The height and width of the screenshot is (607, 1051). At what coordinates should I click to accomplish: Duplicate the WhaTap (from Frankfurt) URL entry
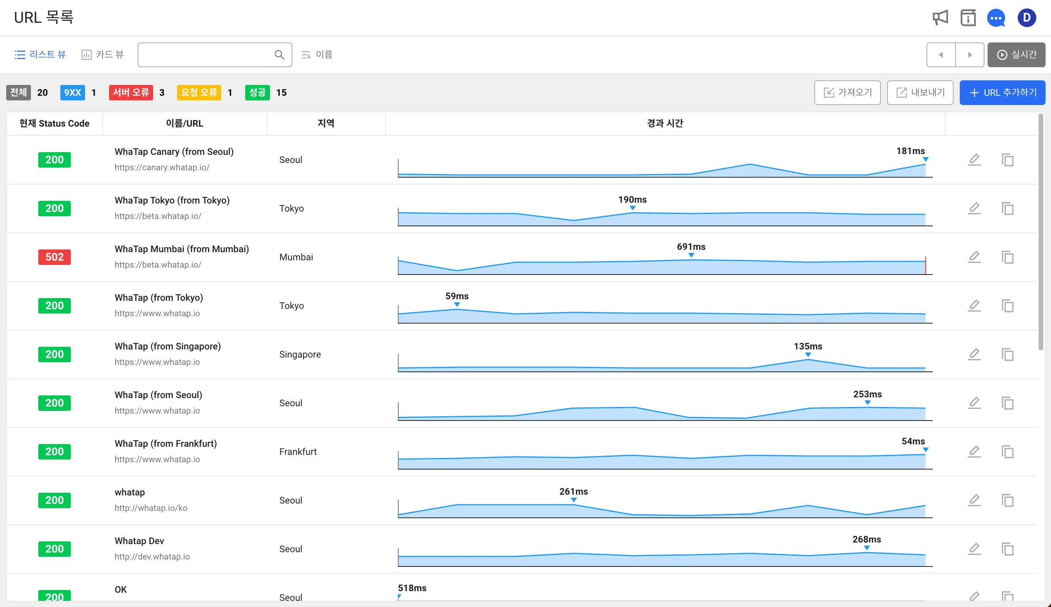pos(1007,452)
